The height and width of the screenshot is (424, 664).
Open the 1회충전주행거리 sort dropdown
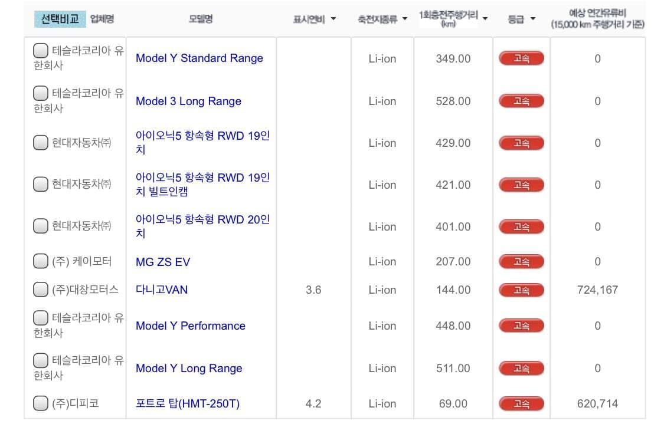[485, 18]
